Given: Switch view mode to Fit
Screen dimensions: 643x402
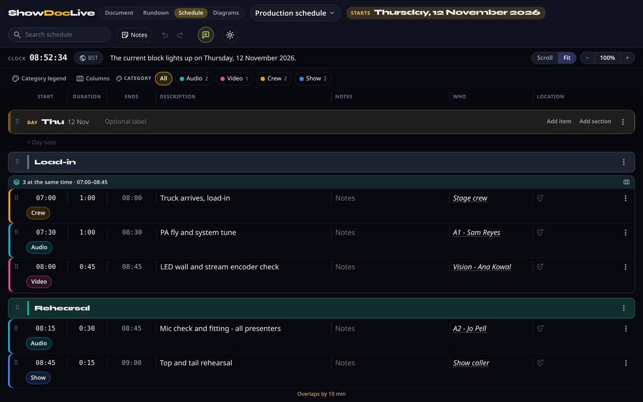Looking at the screenshot, I should pyautogui.click(x=567, y=58).
